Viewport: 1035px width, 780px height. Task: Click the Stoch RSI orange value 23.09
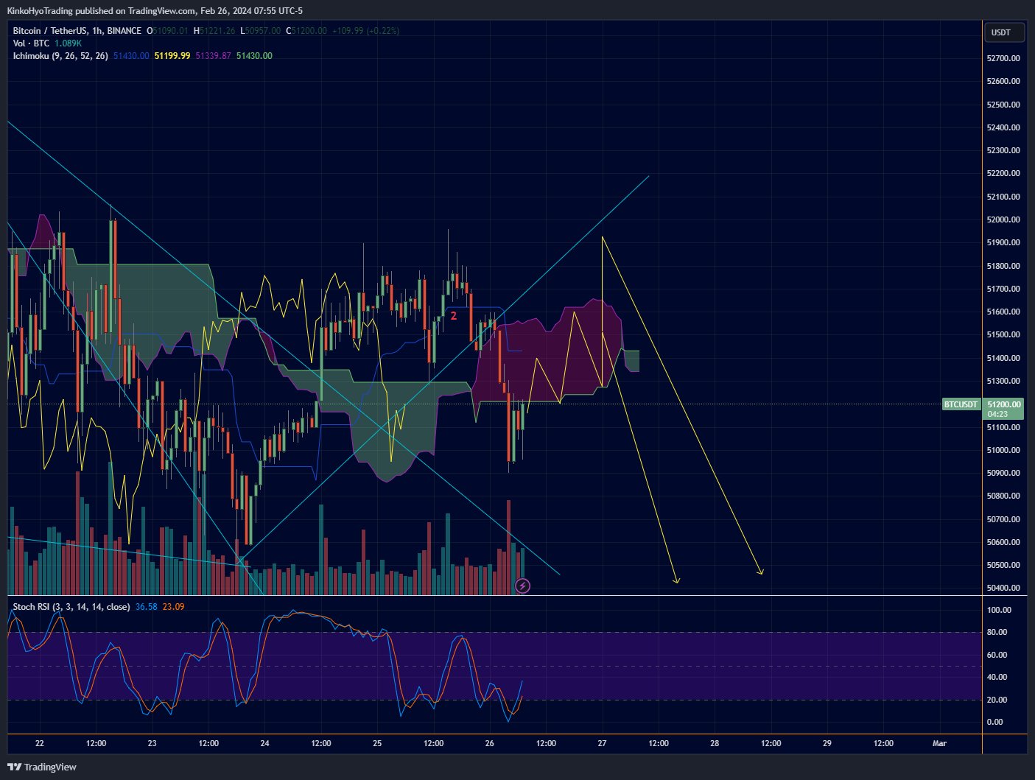pyautogui.click(x=173, y=607)
